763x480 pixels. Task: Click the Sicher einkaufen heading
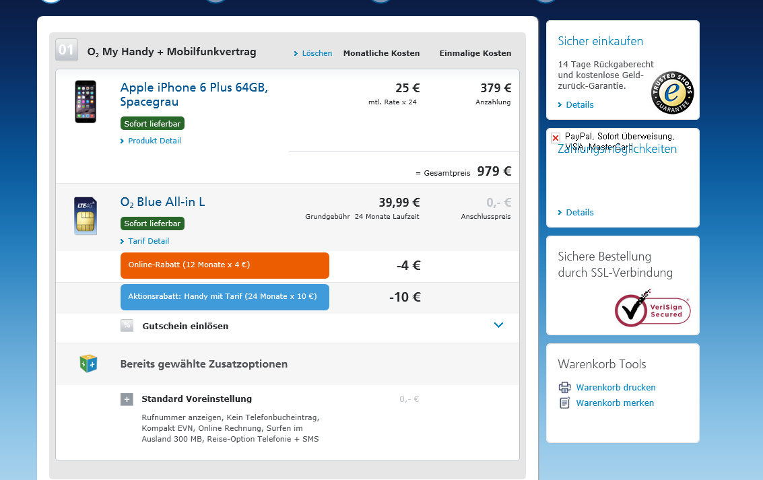point(600,41)
